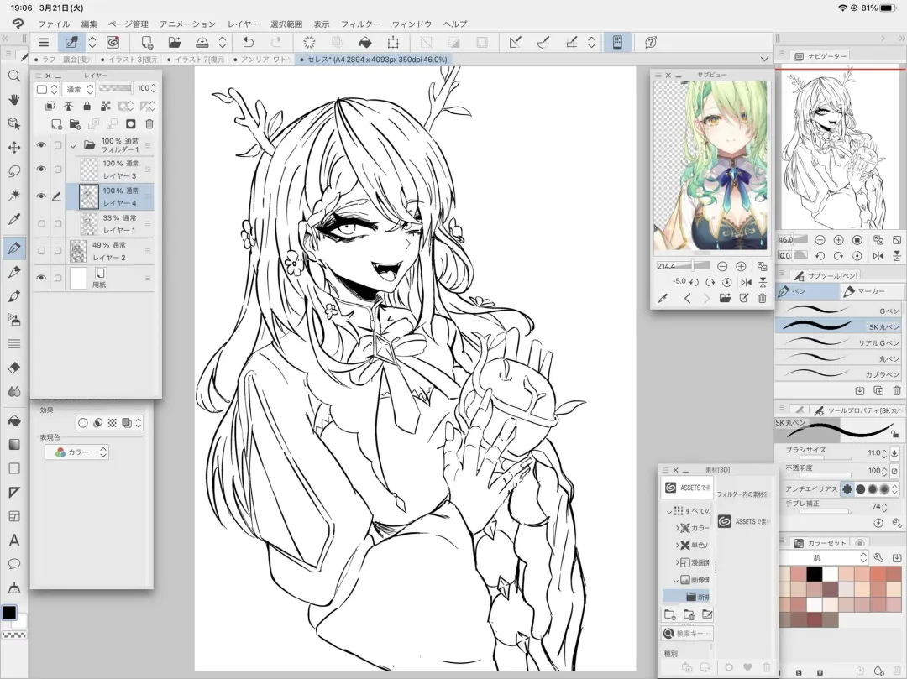
Task: Open the フィルター menu
Action: tap(360, 24)
